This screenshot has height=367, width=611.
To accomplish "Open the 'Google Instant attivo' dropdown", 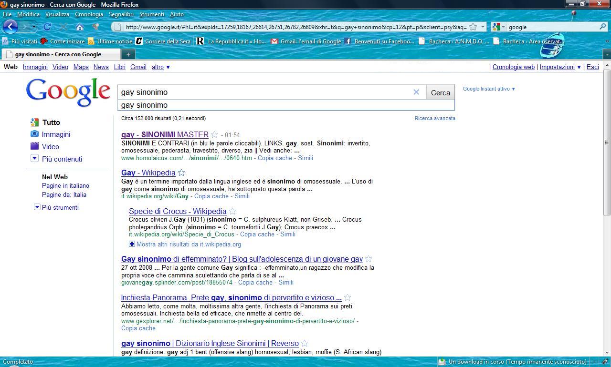I will click(x=489, y=89).
